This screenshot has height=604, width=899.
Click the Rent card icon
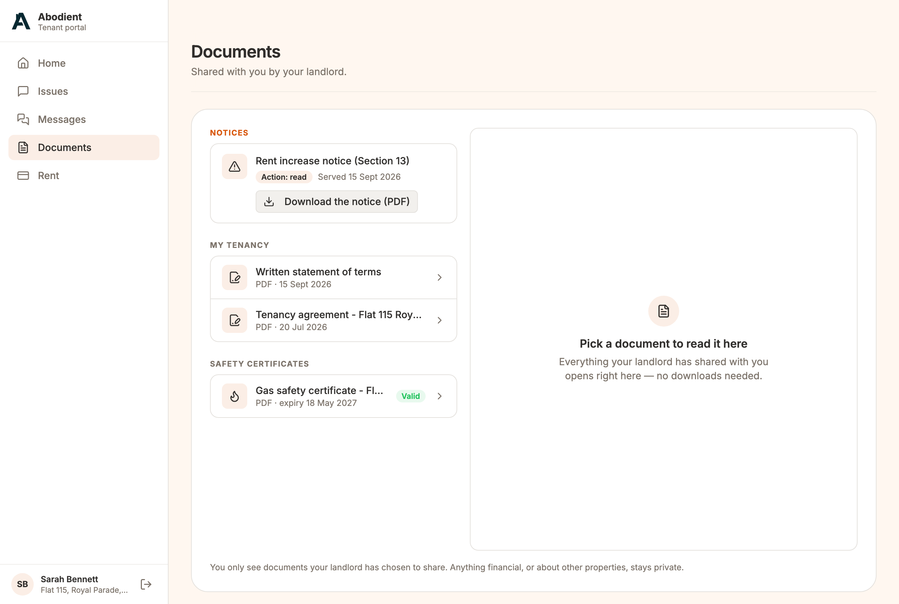(23, 176)
